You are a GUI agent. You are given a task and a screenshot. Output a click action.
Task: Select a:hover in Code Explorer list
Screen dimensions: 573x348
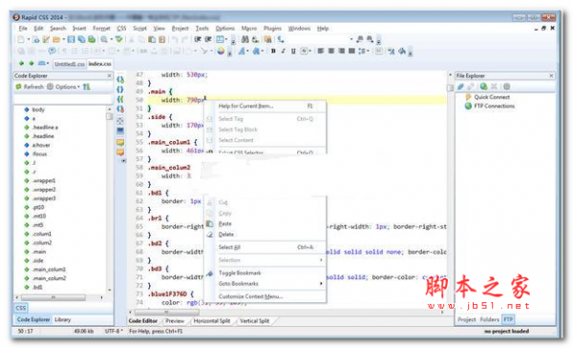(41, 145)
